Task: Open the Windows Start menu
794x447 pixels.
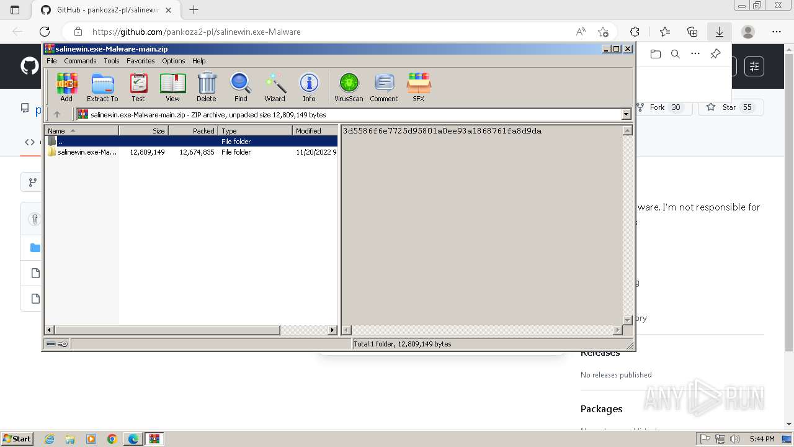Action: click(17, 438)
